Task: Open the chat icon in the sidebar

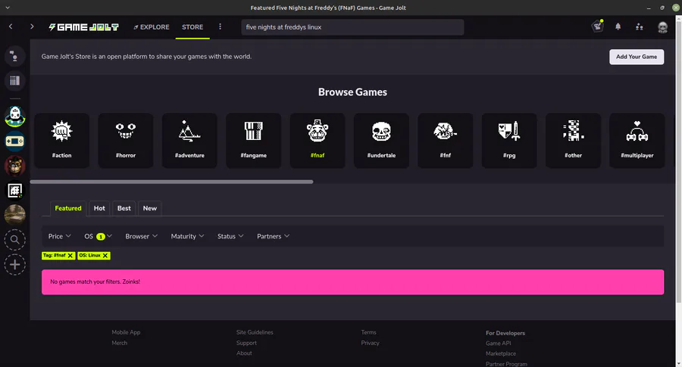Action: (15, 56)
